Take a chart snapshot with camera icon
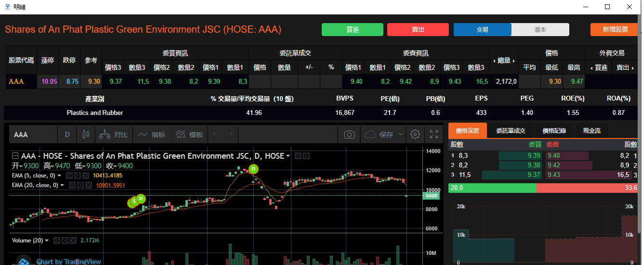Viewport: 642px width, 265px height. [x=349, y=135]
